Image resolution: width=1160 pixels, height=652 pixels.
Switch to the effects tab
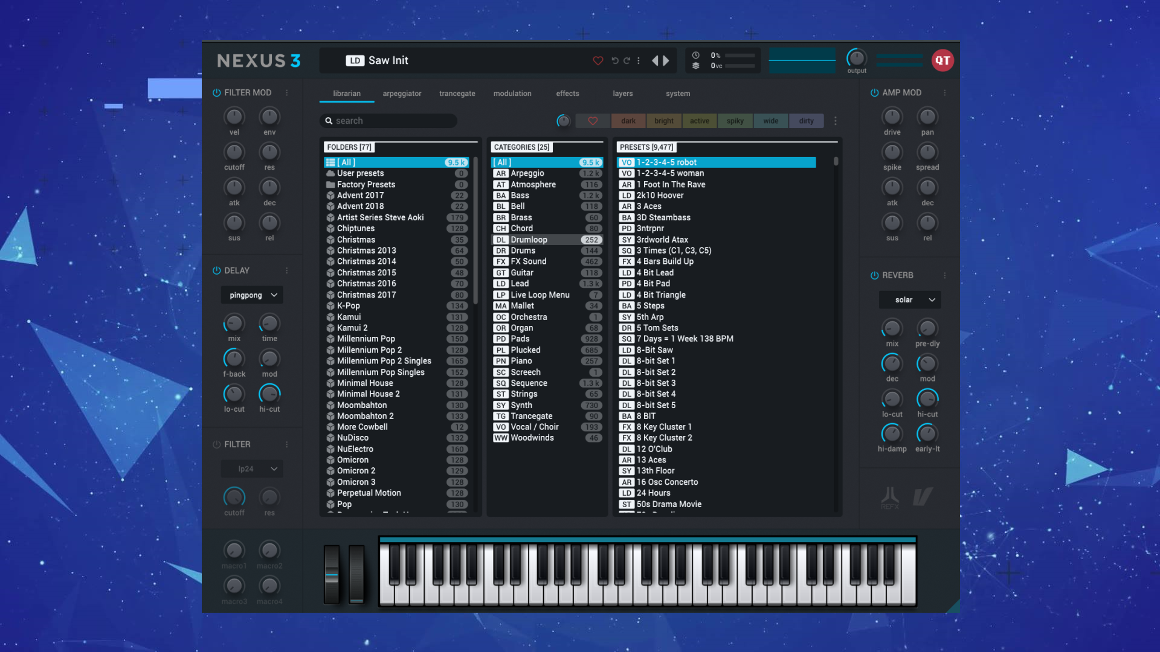click(x=567, y=93)
